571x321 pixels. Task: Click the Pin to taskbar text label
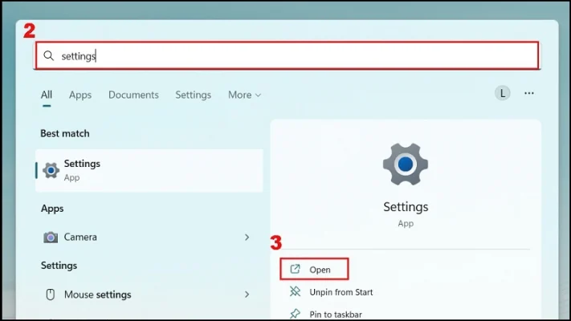[x=336, y=314]
